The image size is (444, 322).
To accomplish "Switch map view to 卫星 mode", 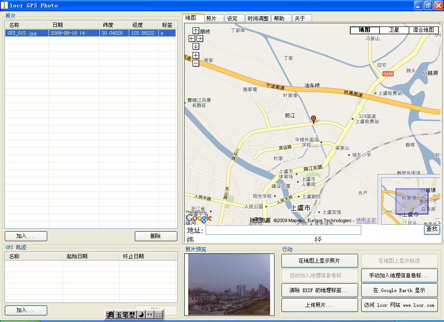I will [x=394, y=30].
